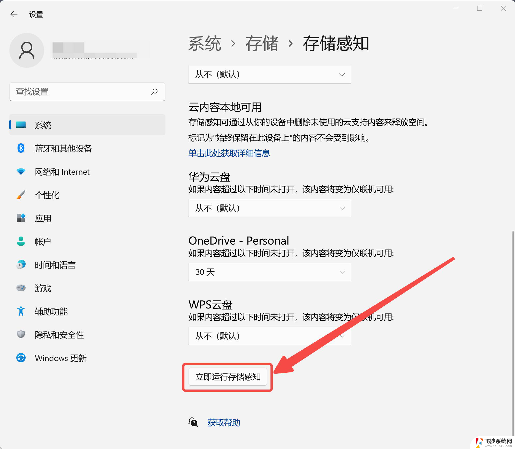
Task: Click the 隐私和安全性 shield icon
Action: 21,334
